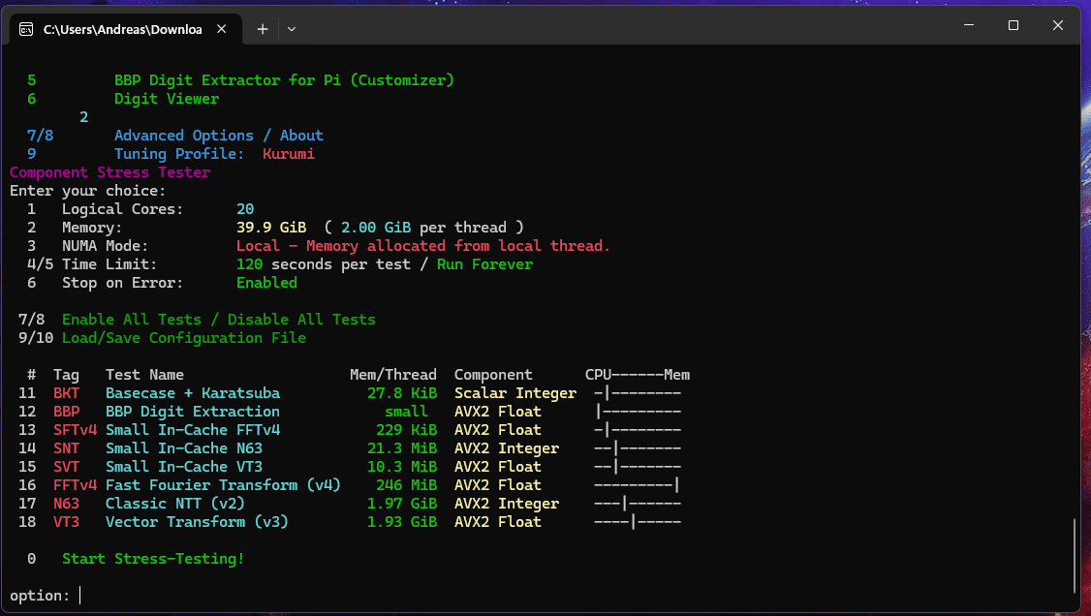Click '120 seconds per test' text
This screenshot has width=1091, height=616.
click(324, 264)
